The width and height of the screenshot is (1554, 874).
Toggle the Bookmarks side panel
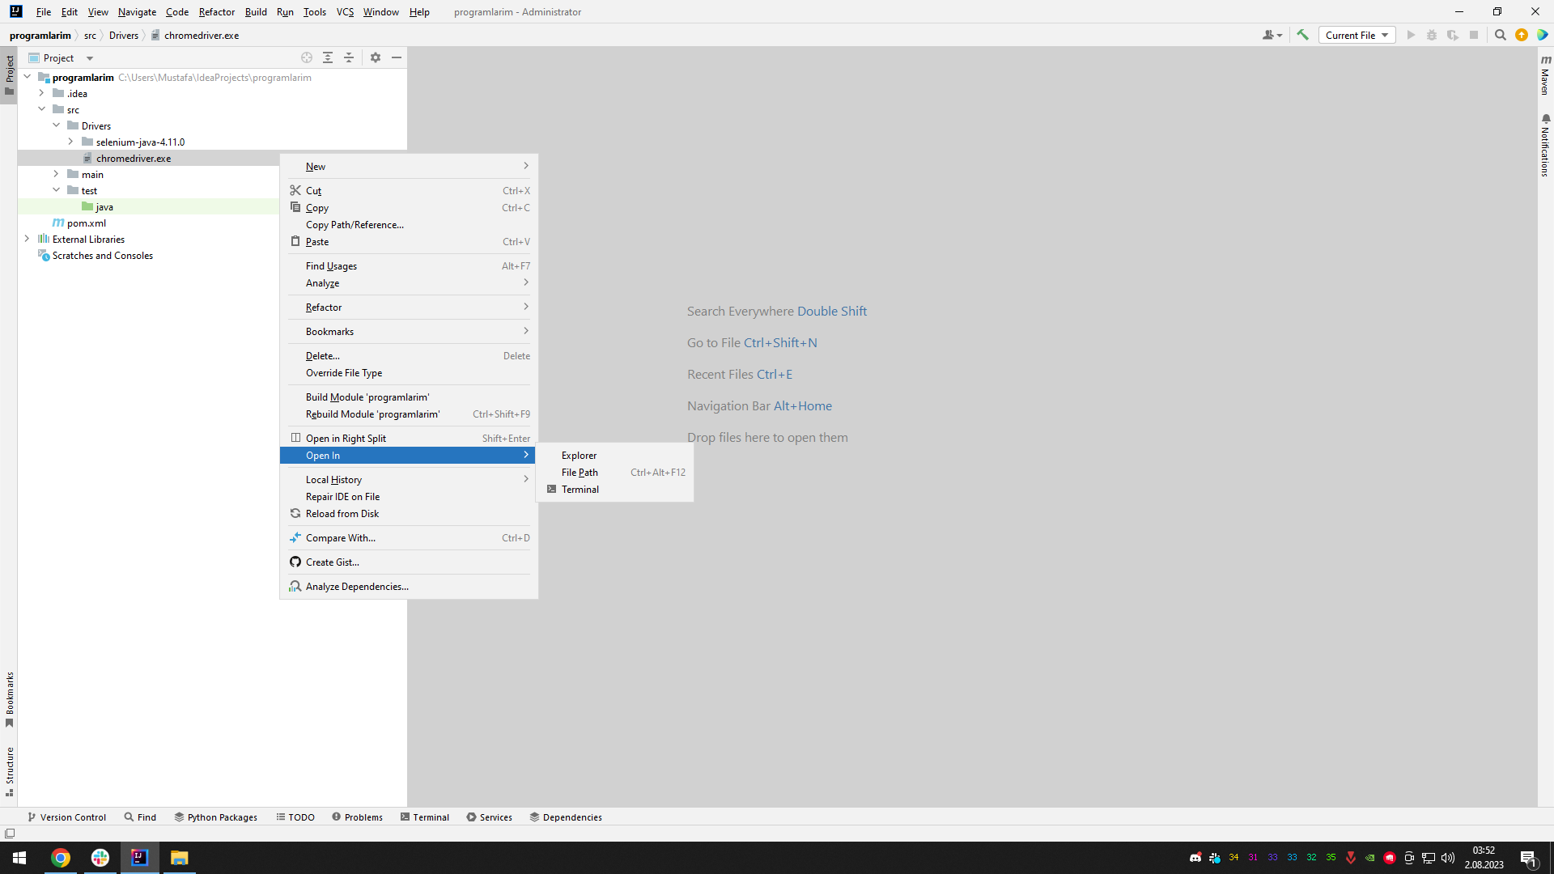pyautogui.click(x=9, y=698)
